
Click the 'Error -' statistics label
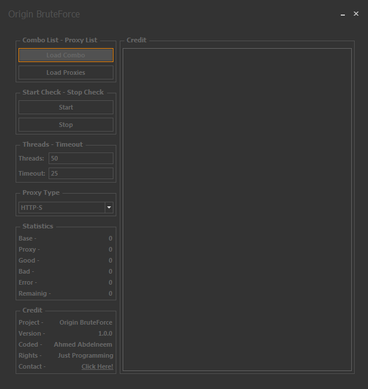tap(28, 282)
